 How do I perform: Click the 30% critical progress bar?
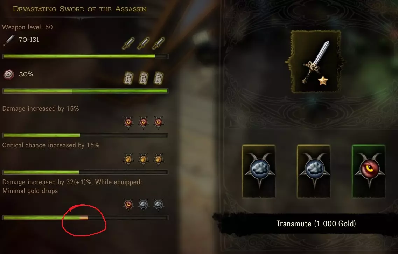85,91
